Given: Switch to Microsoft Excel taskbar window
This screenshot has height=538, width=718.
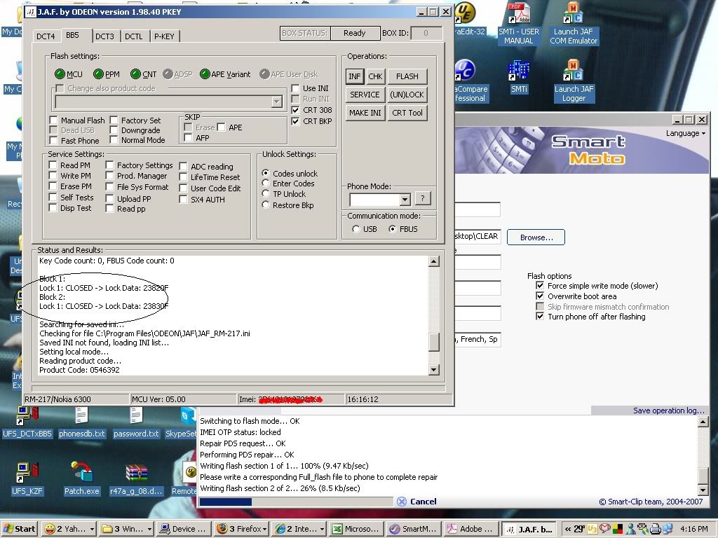Looking at the screenshot, I should click(x=357, y=529).
